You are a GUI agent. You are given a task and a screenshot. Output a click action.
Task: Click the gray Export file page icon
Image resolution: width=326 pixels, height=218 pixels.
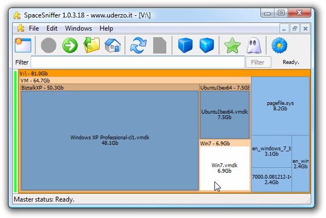[160, 45]
